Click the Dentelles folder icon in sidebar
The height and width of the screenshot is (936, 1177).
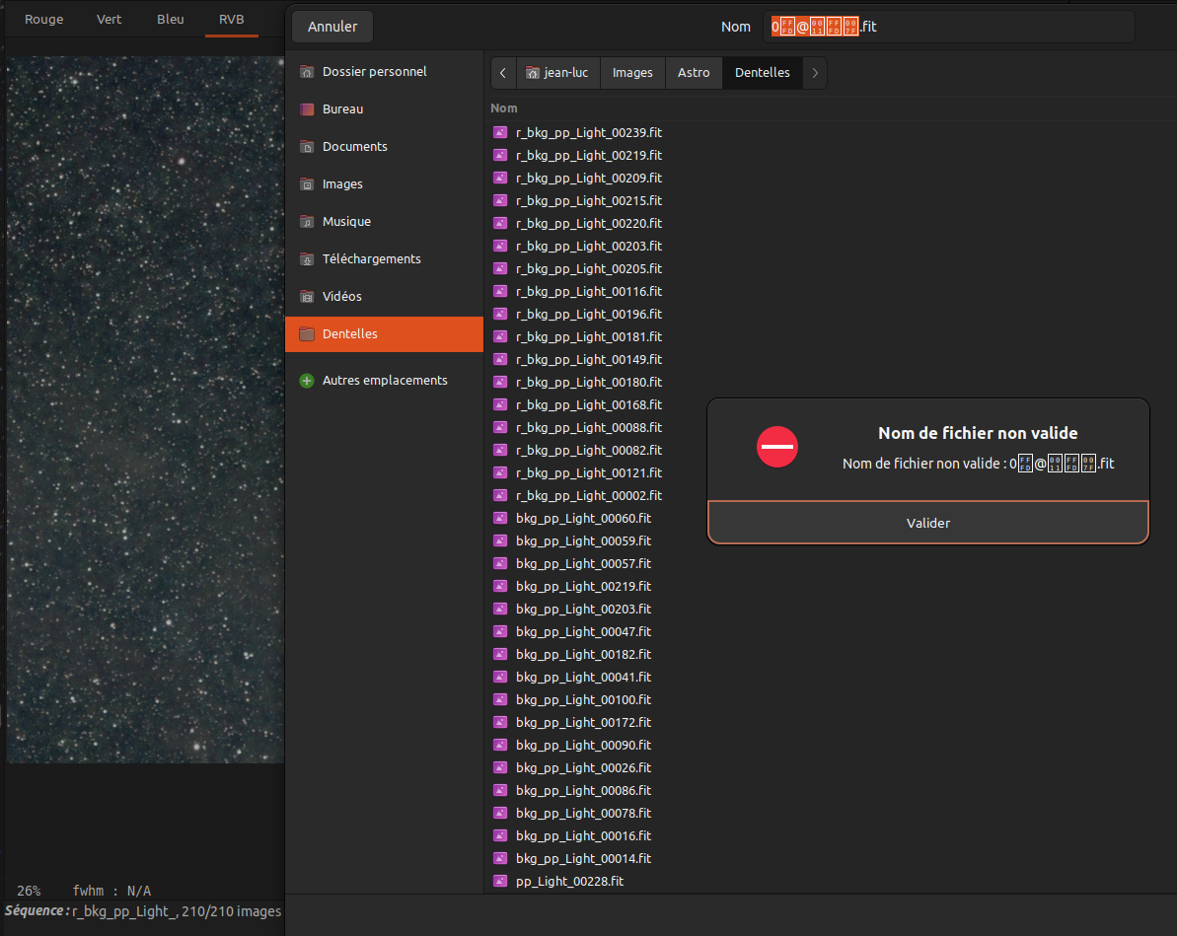point(306,334)
